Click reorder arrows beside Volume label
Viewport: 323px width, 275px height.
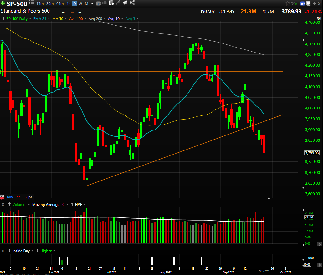click(9, 204)
